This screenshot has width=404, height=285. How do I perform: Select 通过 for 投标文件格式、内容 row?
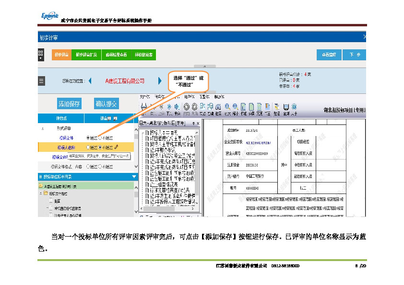88,167
